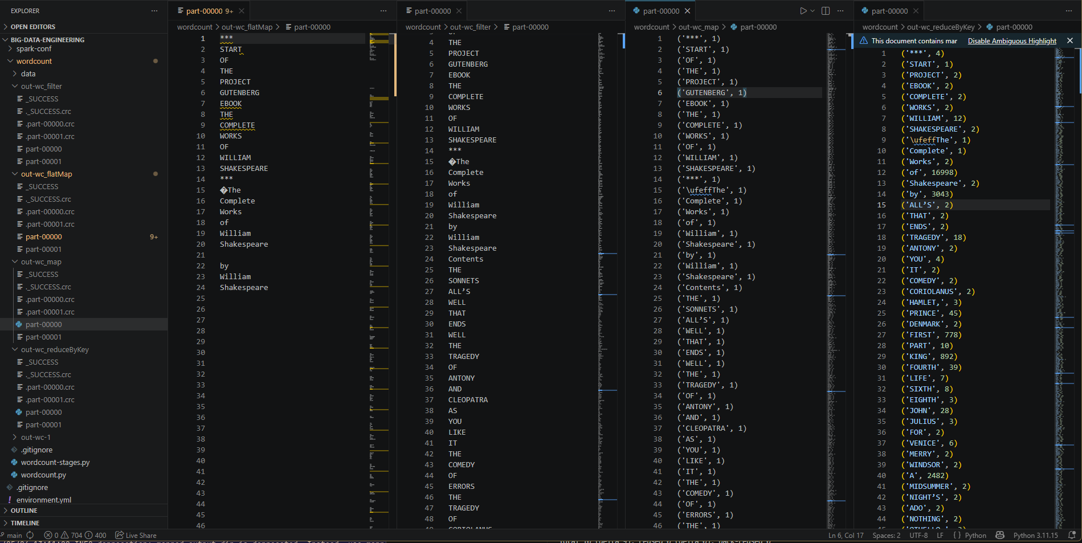The width and height of the screenshot is (1082, 543).
Task: Open more actions in the out-wc_reduceByKey editor group
Action: coord(1069,11)
